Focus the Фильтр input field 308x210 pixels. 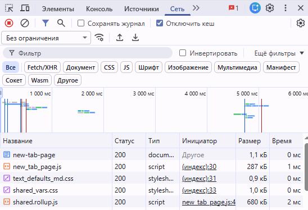(88, 53)
